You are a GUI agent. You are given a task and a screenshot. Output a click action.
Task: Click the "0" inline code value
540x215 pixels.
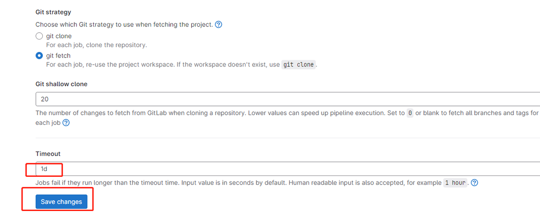tap(410, 113)
